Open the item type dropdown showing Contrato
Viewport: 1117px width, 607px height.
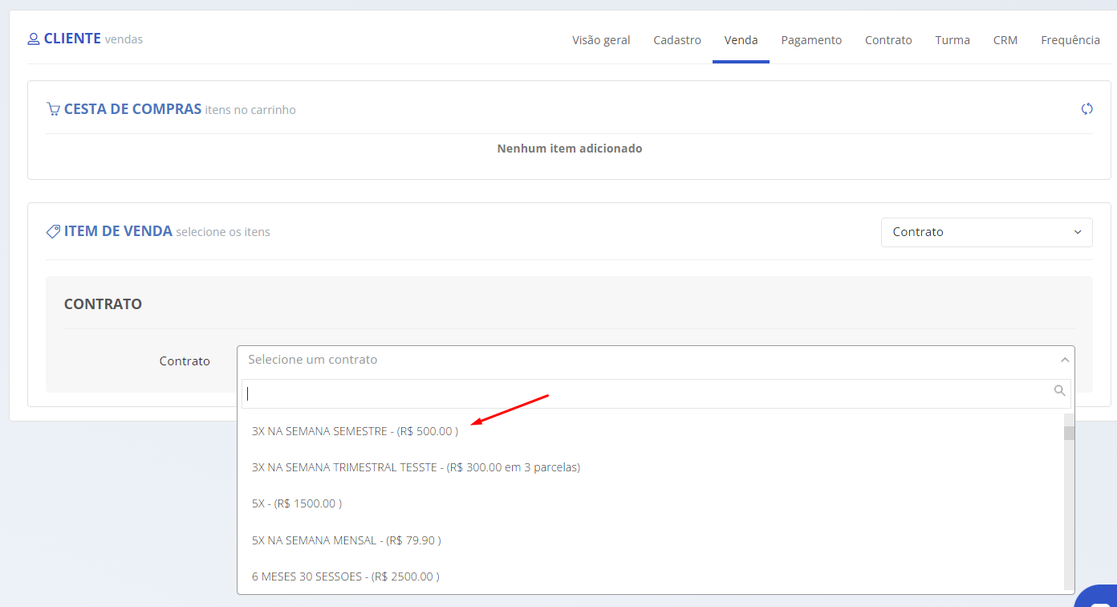click(x=986, y=232)
